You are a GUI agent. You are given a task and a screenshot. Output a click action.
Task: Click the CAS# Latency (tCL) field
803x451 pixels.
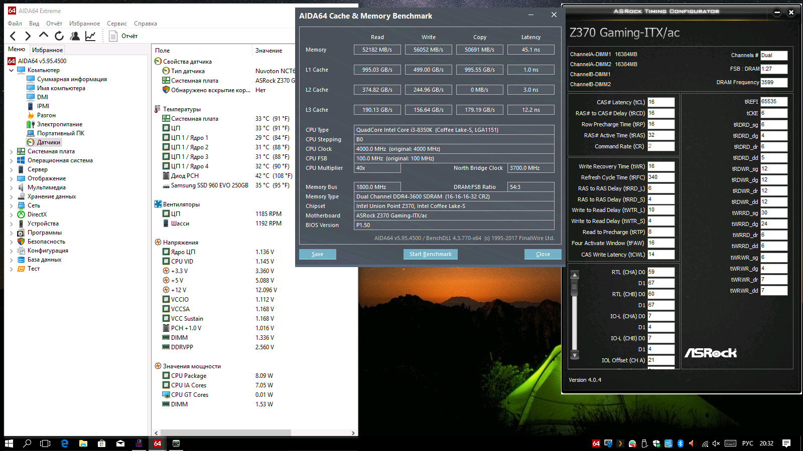coord(661,102)
